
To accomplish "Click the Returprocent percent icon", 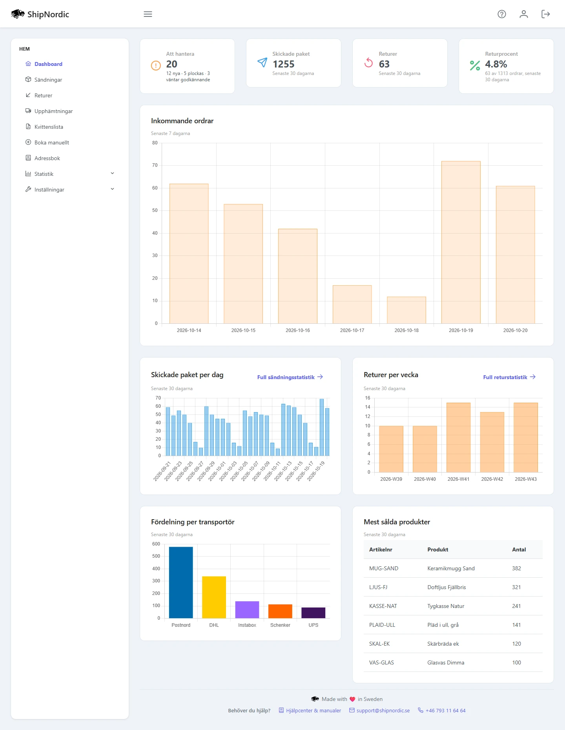I will point(475,66).
